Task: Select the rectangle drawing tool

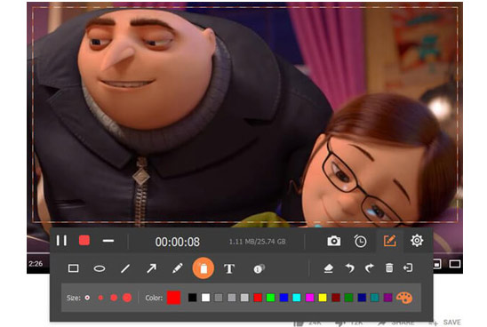Action: pyautogui.click(x=73, y=268)
